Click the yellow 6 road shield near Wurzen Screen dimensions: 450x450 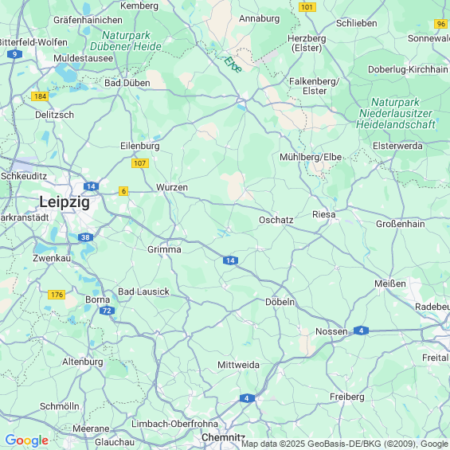tap(123, 191)
